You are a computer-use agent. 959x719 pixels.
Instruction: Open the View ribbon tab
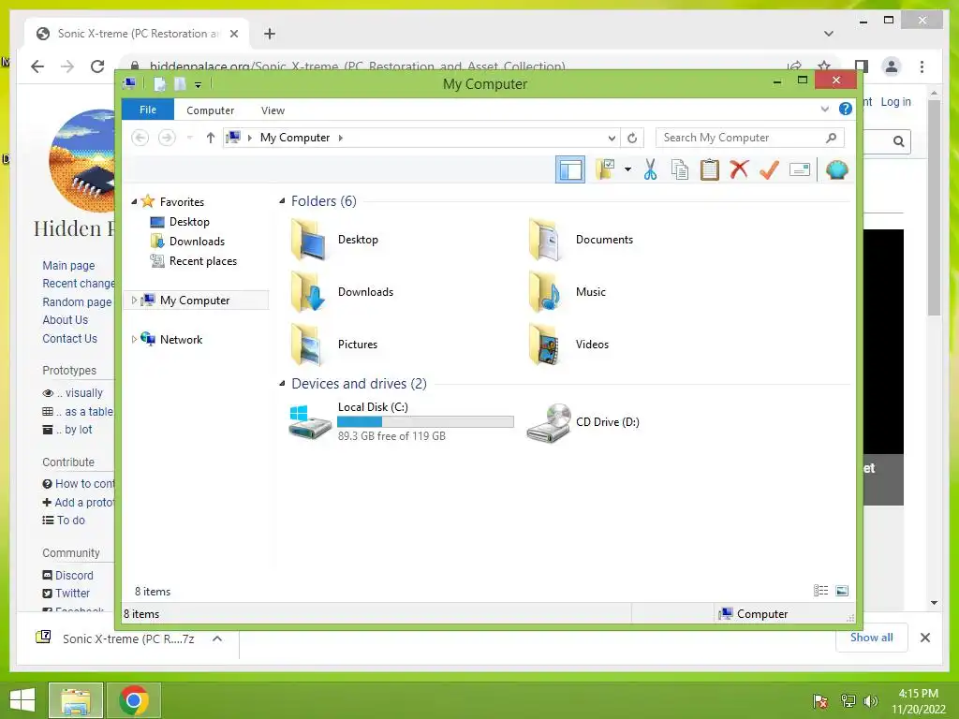click(273, 110)
